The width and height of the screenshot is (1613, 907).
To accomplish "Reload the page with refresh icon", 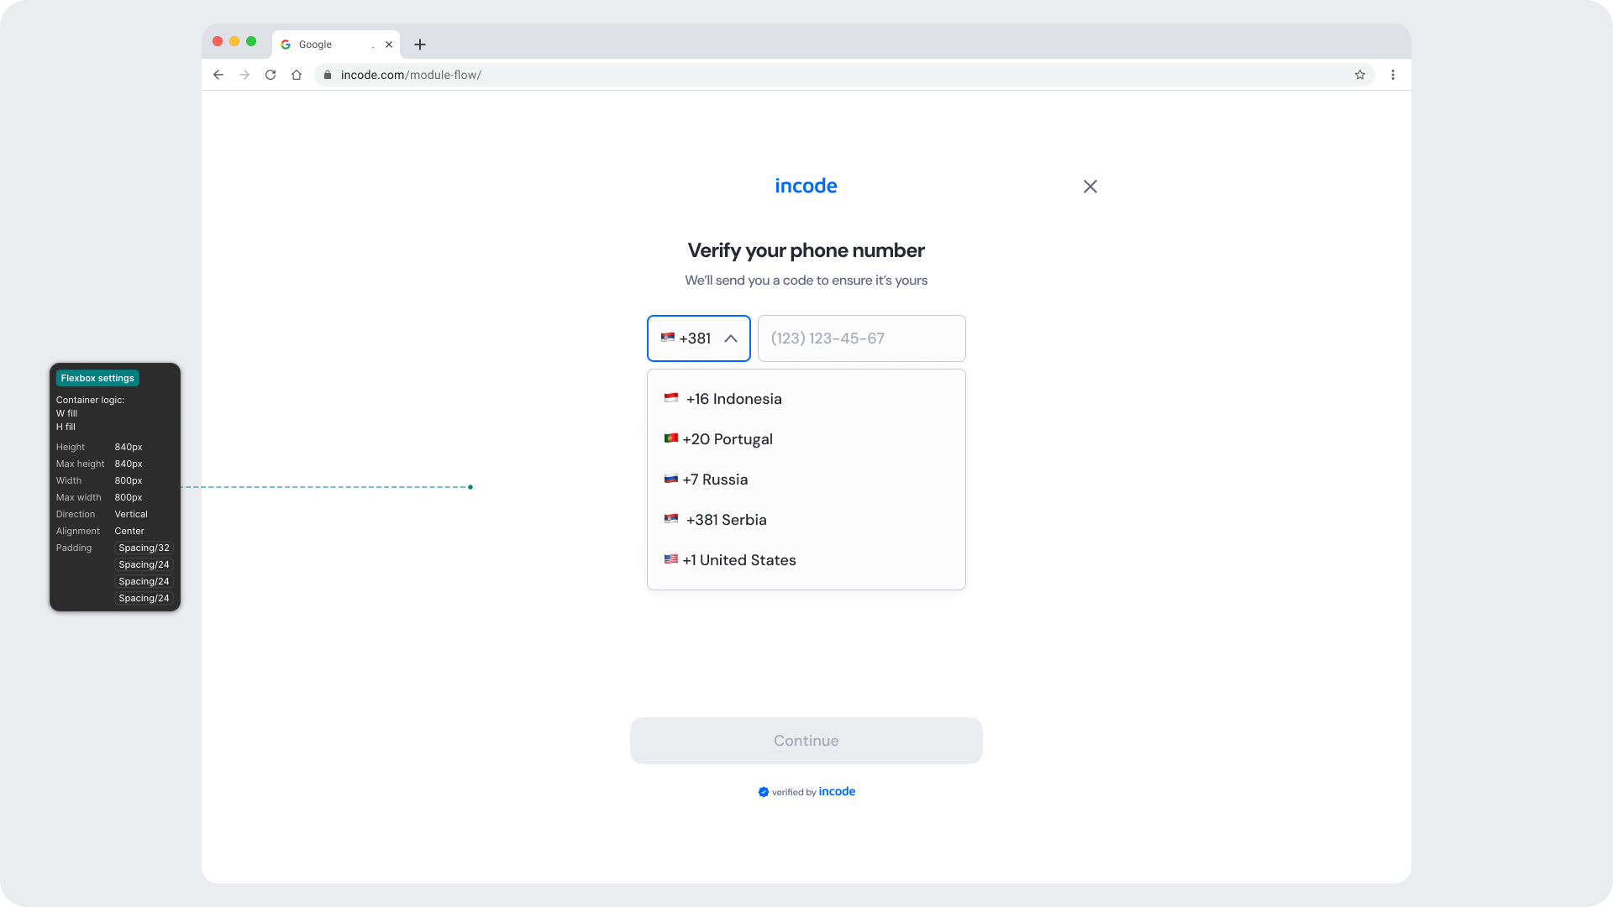I will 271,75.
